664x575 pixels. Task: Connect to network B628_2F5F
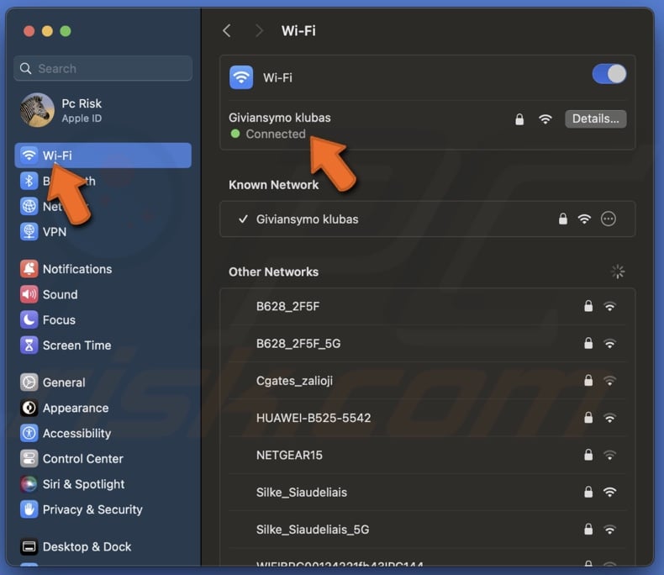[427, 306]
